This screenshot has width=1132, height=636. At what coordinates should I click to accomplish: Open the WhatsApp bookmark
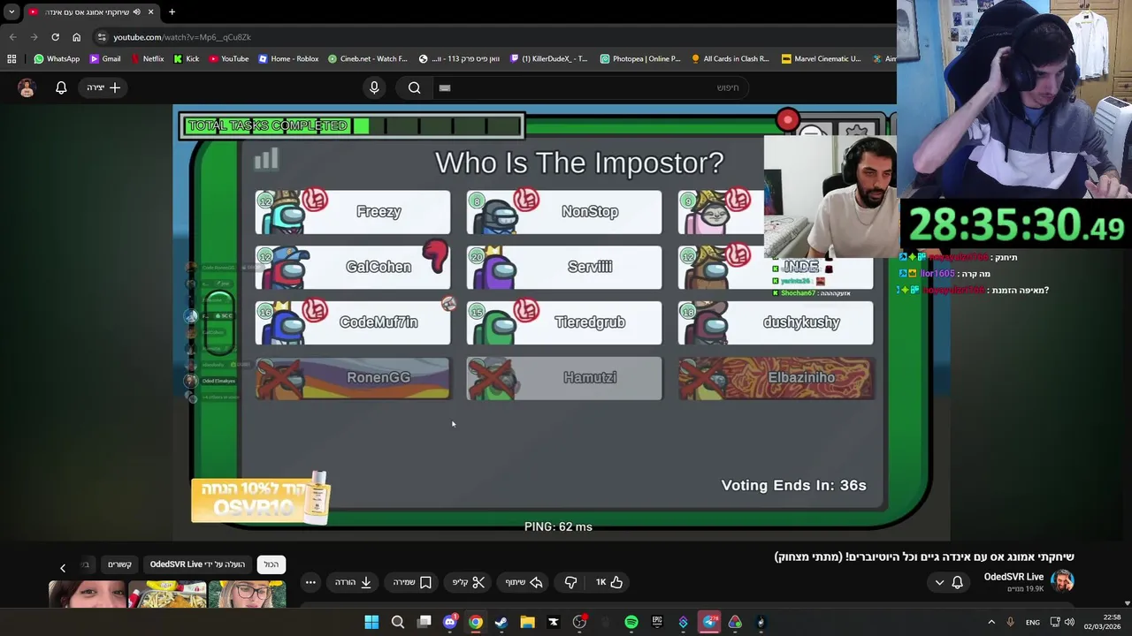[57, 59]
